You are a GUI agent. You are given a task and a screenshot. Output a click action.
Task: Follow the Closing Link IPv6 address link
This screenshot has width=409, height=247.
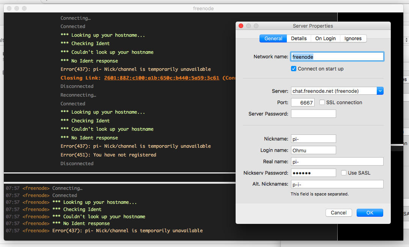(x=162, y=78)
